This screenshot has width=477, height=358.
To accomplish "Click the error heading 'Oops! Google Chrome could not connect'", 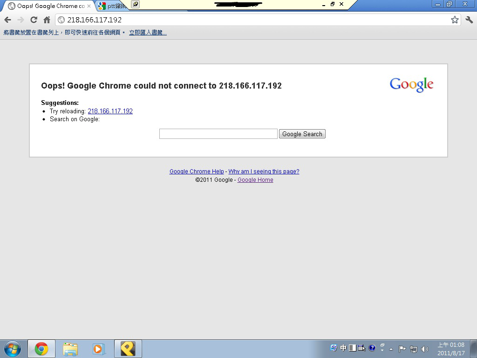I will click(x=161, y=86).
